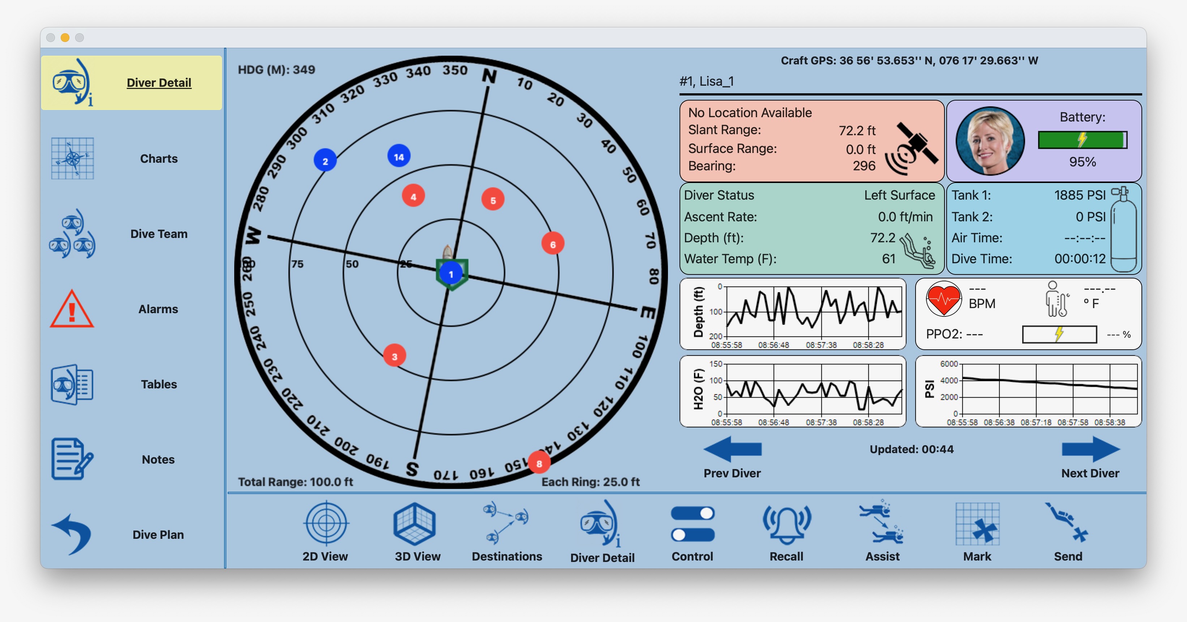Open the Depth (ft) history graph

tap(793, 314)
